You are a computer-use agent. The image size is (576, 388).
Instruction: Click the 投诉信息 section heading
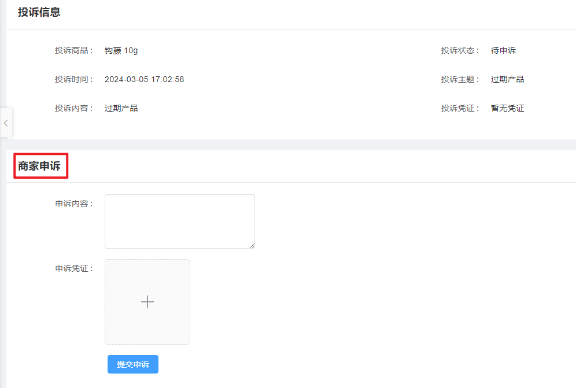(39, 12)
